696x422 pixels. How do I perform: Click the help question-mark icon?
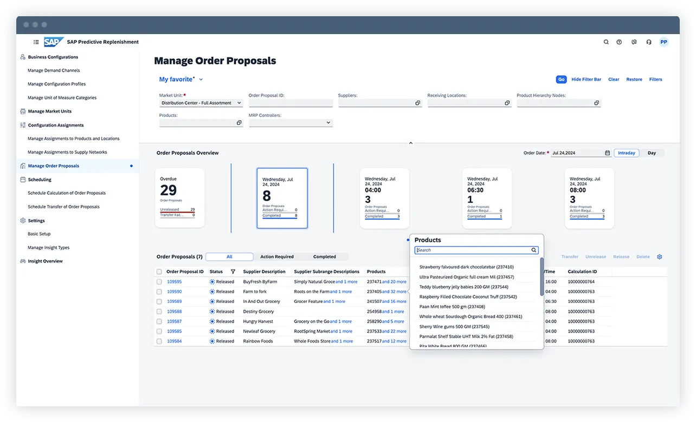[619, 42]
